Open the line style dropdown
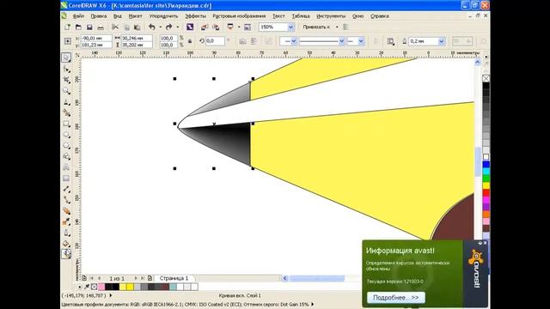The width and height of the screenshot is (550, 309). (341, 41)
